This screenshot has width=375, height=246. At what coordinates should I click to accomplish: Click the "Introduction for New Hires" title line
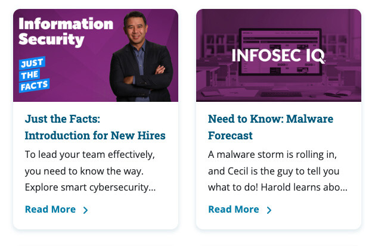tap(95, 136)
